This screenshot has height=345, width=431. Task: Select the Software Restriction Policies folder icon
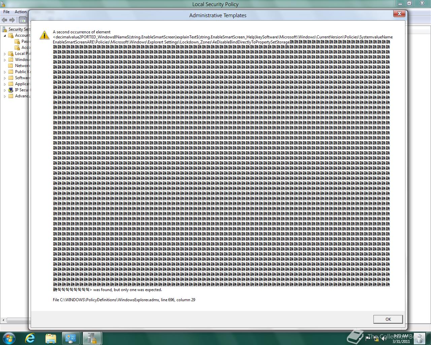pyautogui.click(x=11, y=78)
